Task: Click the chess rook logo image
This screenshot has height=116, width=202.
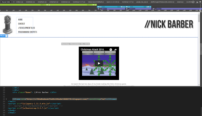Action: (8, 24)
